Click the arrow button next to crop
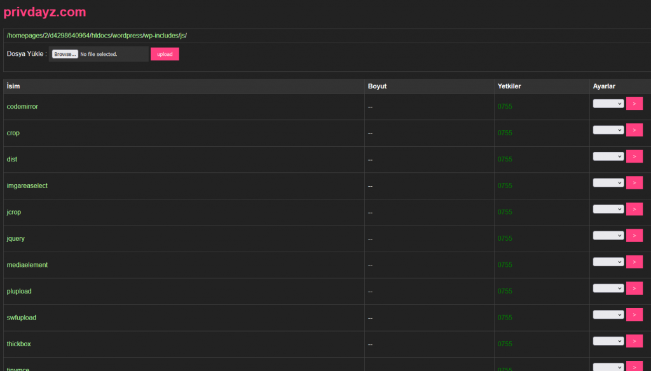This screenshot has height=371, width=651. pos(634,130)
